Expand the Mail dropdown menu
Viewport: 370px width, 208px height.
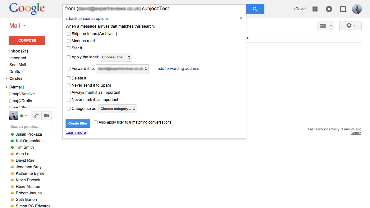(24, 26)
